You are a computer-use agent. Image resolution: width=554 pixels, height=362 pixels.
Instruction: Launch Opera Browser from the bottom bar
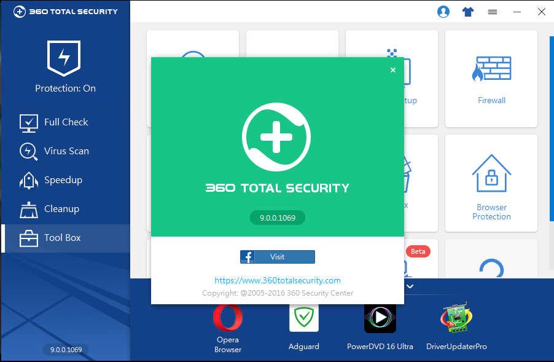coord(228,329)
